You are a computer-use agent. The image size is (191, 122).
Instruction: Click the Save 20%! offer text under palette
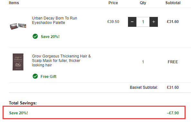coord(50,36)
